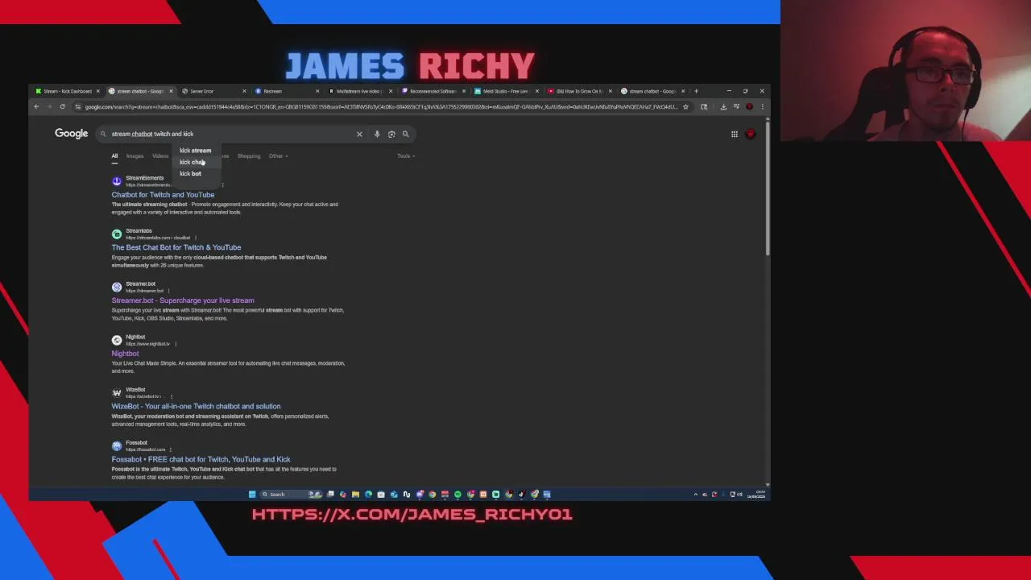1031x580 pixels.
Task: Bookmark this page with the star icon
Action: (x=685, y=106)
